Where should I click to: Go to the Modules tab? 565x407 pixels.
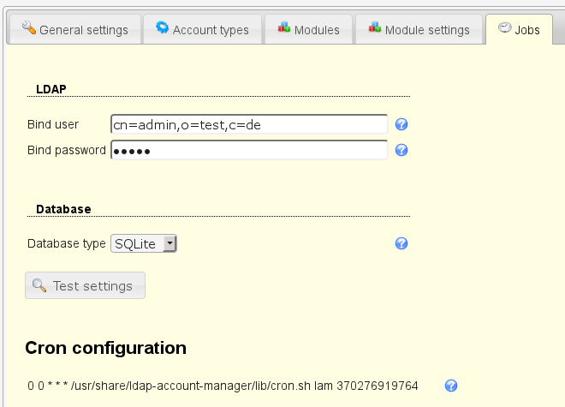tap(308, 29)
